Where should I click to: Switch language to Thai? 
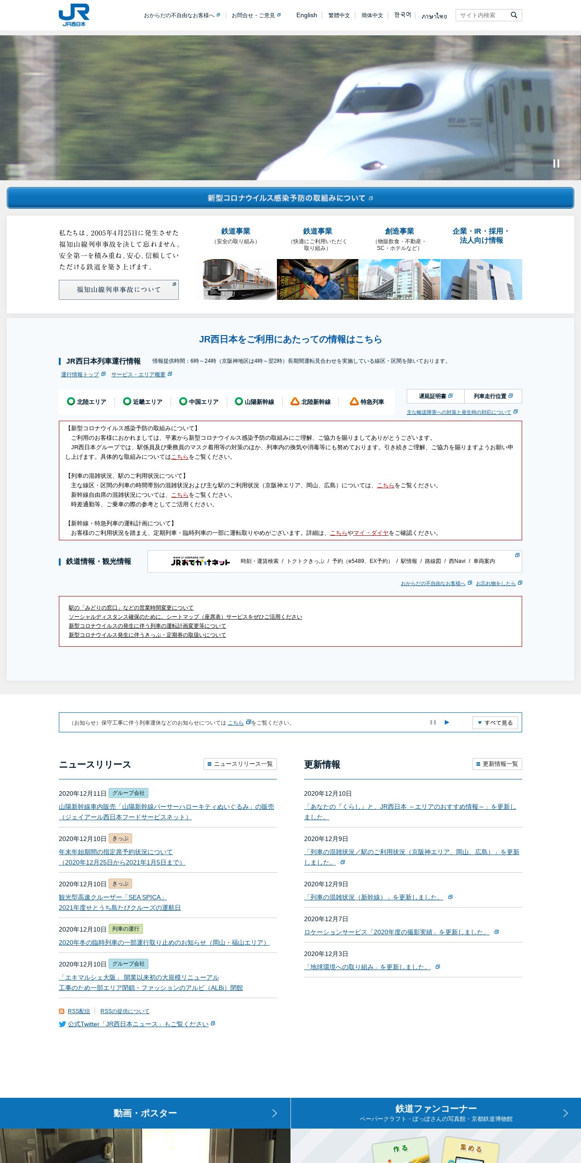pos(434,16)
